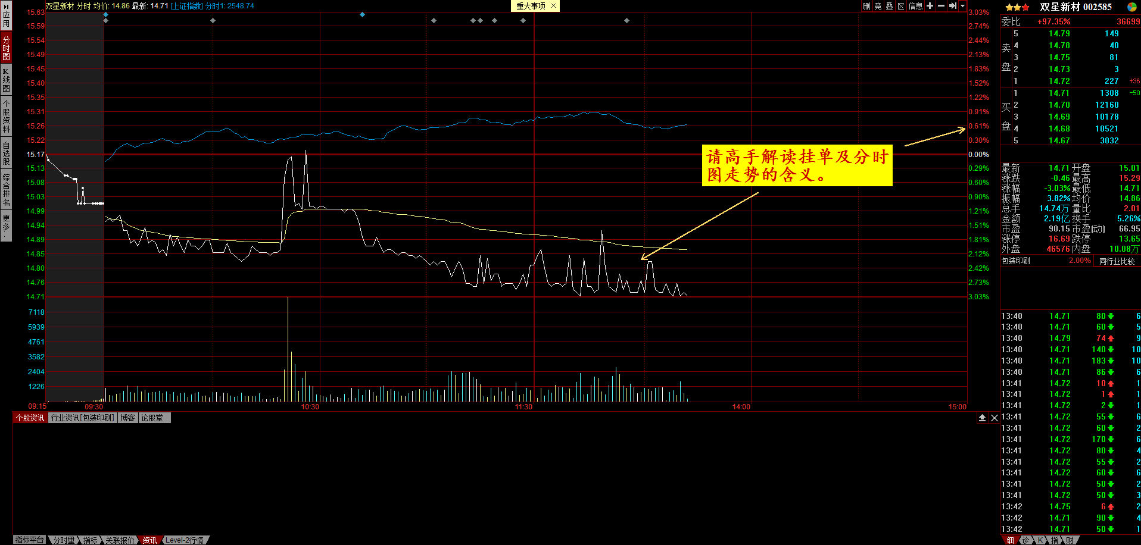Viewport: 1141px width, 545px height.
Task: Click the 删 delete button in the toolbar
Action: click(x=866, y=7)
